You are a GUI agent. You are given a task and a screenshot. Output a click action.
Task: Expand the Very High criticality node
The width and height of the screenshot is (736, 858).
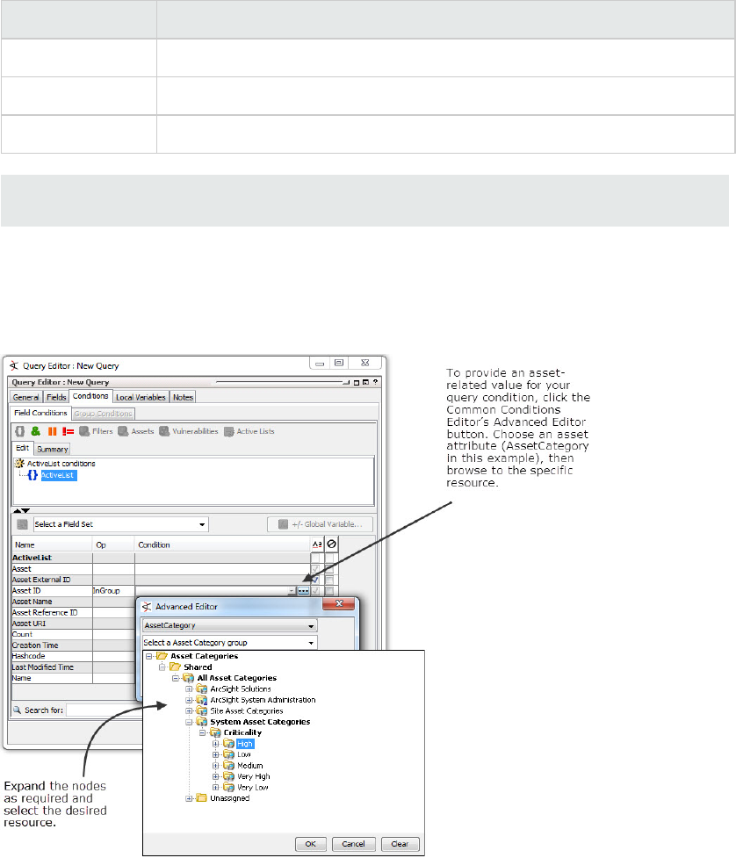click(x=215, y=776)
